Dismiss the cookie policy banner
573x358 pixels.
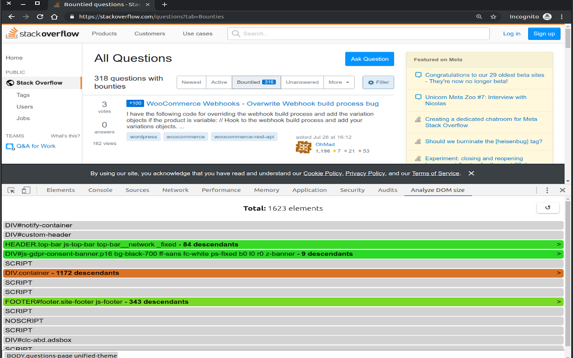(x=471, y=173)
